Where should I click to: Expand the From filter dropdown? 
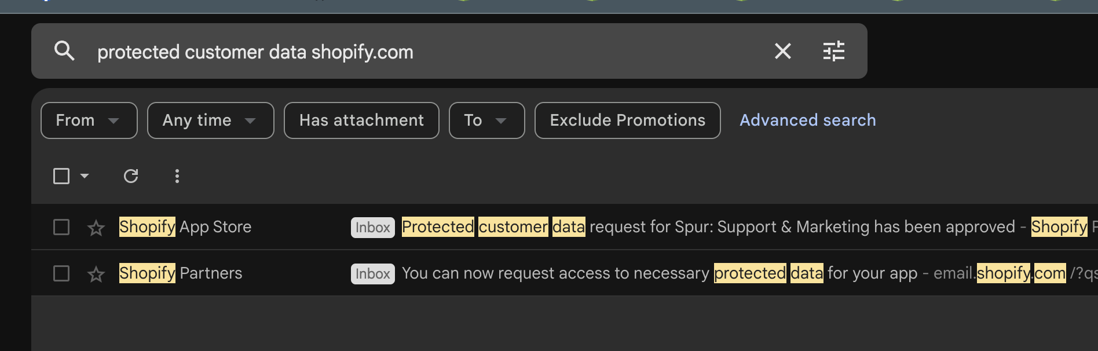coord(89,120)
